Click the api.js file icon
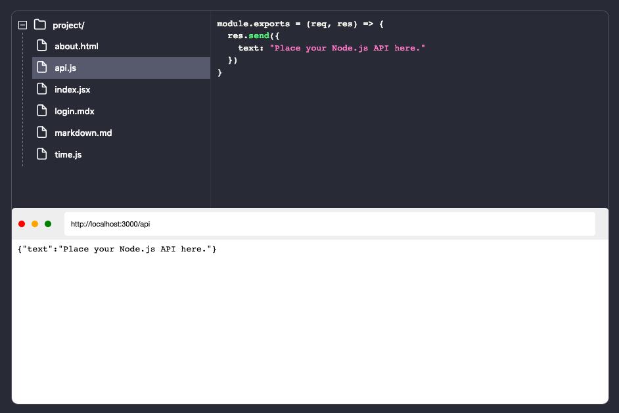This screenshot has width=619, height=413. coord(42,67)
